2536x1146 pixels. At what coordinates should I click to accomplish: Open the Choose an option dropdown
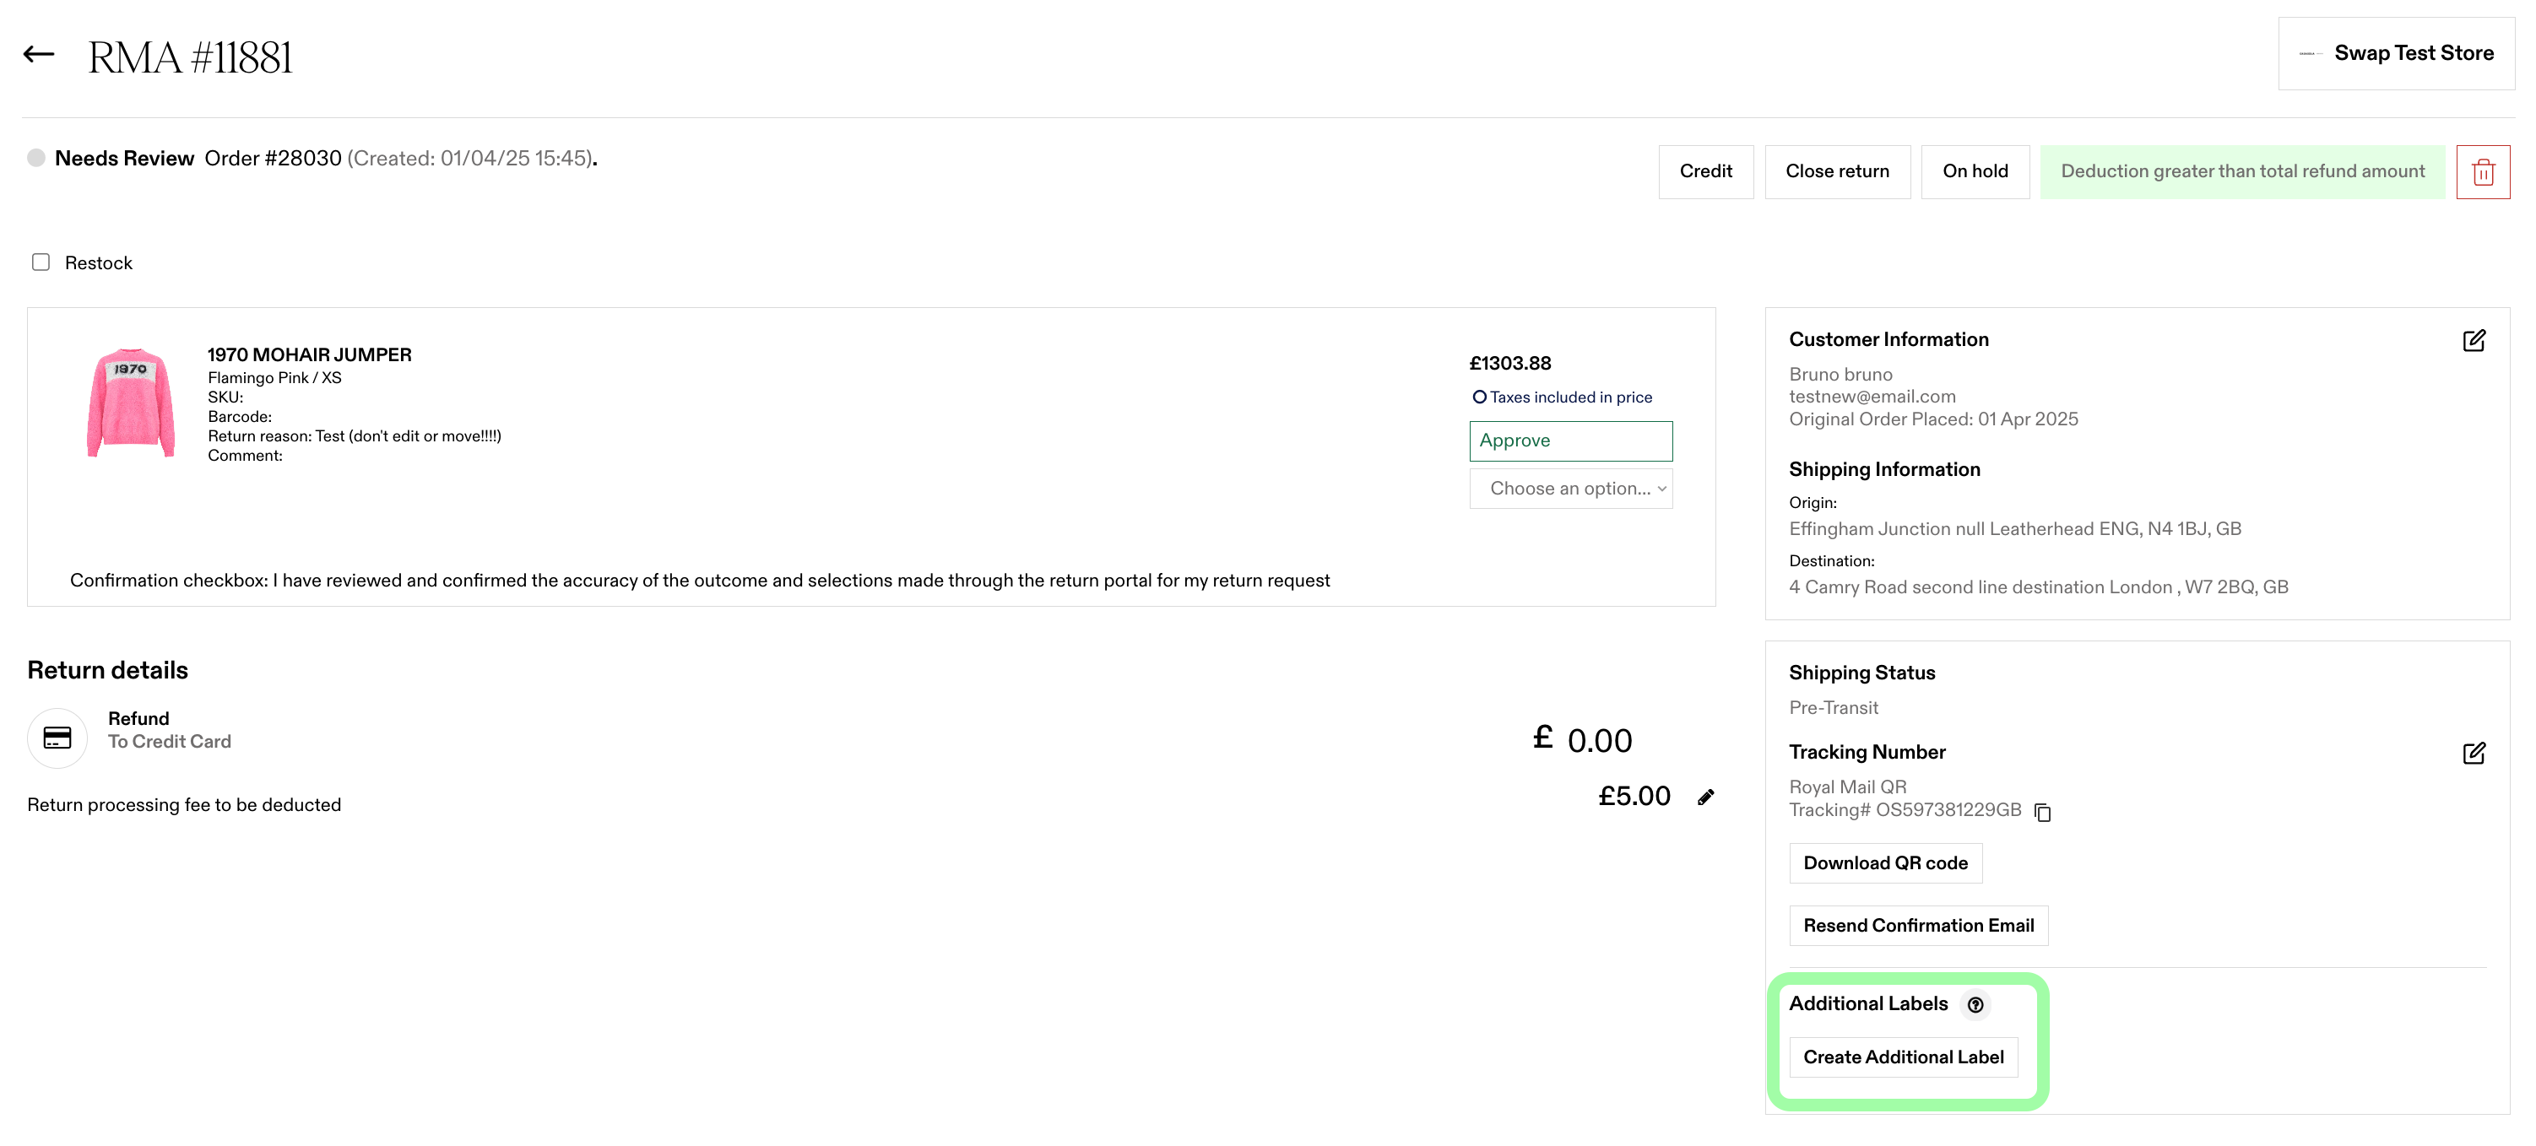click(1570, 489)
